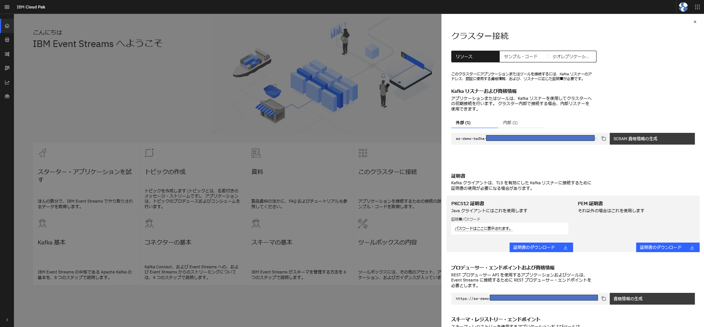Click the toolbox tools icon
Viewport: 704px width, 327px height.
363,224
